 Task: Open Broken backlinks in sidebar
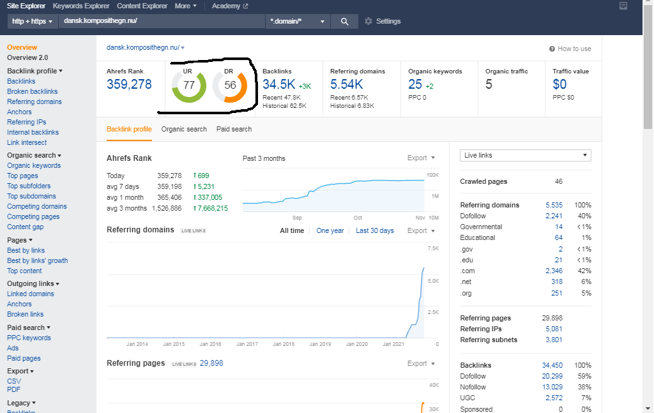pos(32,91)
